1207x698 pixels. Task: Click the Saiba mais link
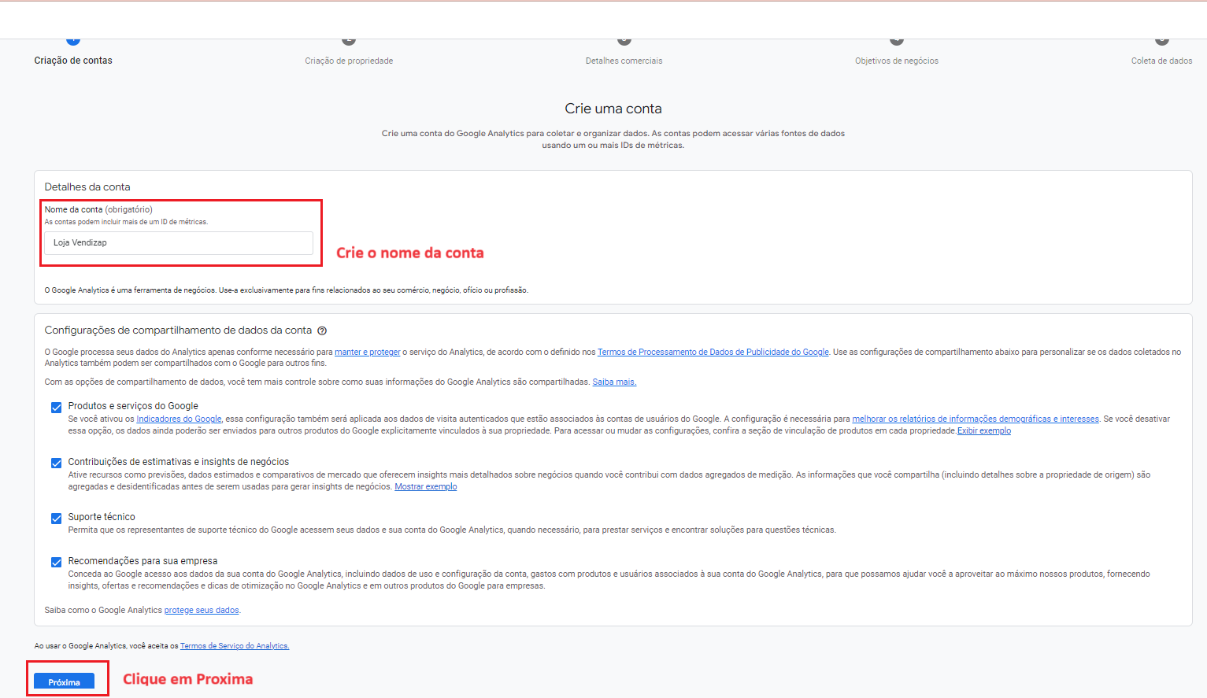pos(614,382)
